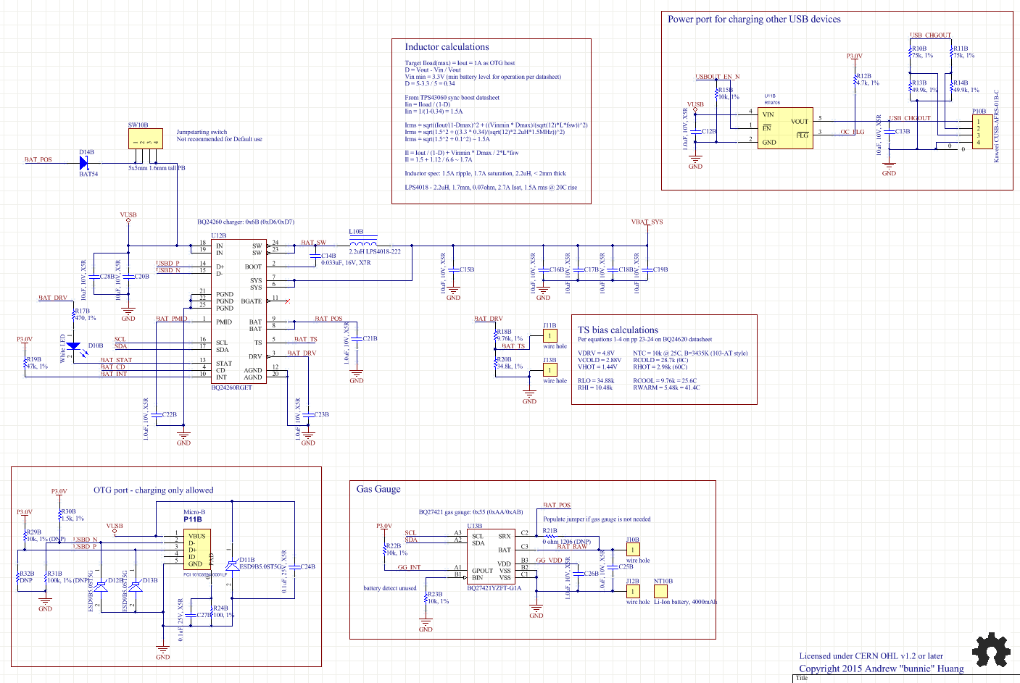Click the 'LPS4018 - 2.2uH' inductor spec line
The image size is (1020, 683).
[x=492, y=188]
